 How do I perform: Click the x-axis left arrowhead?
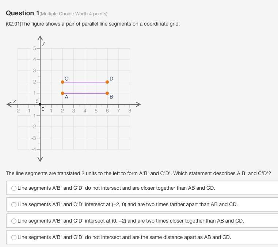click(x=9, y=104)
